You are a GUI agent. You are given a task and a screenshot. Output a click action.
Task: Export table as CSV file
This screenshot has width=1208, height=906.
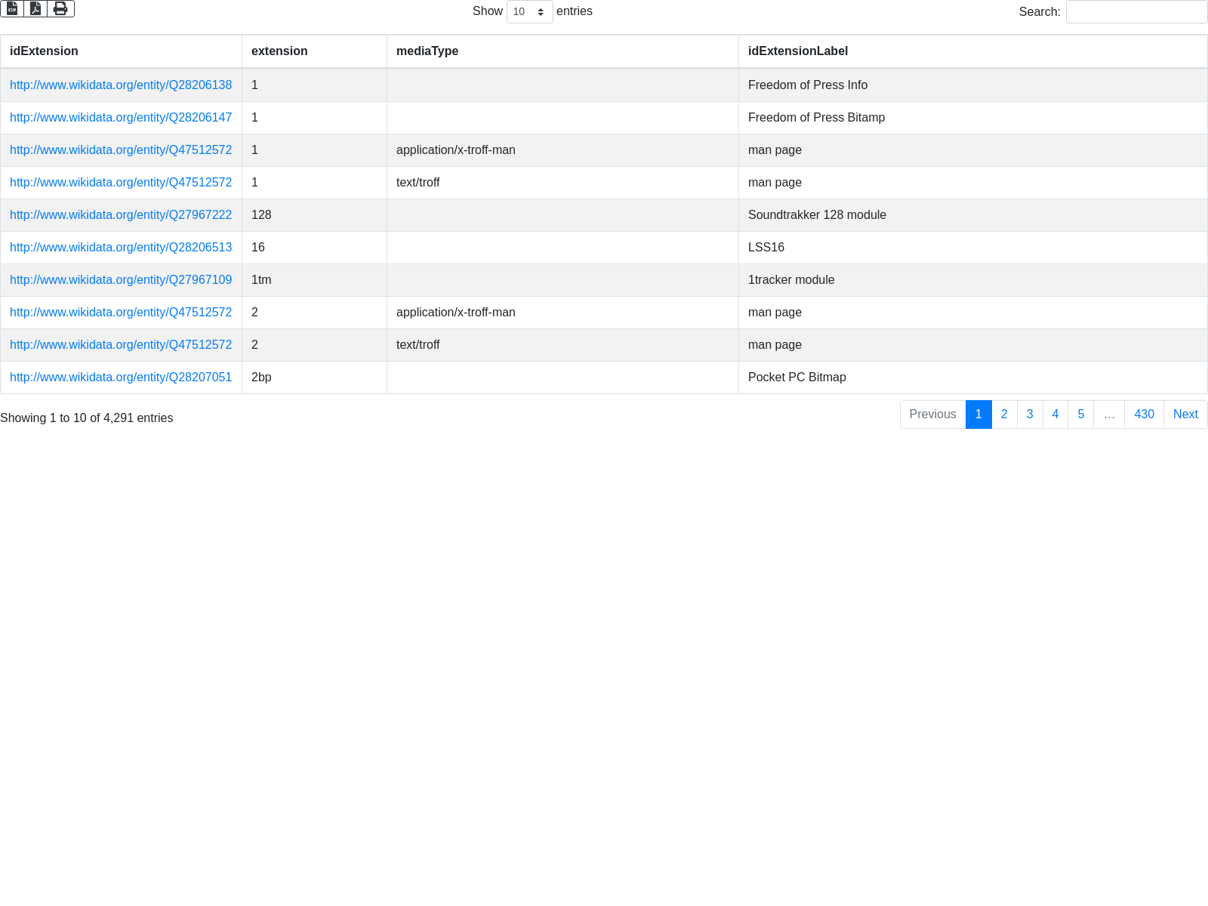12,9
